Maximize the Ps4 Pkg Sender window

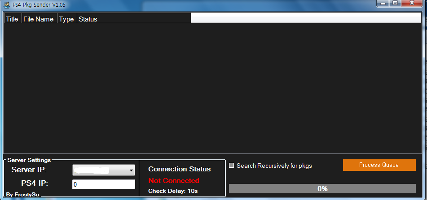click(395, 3)
